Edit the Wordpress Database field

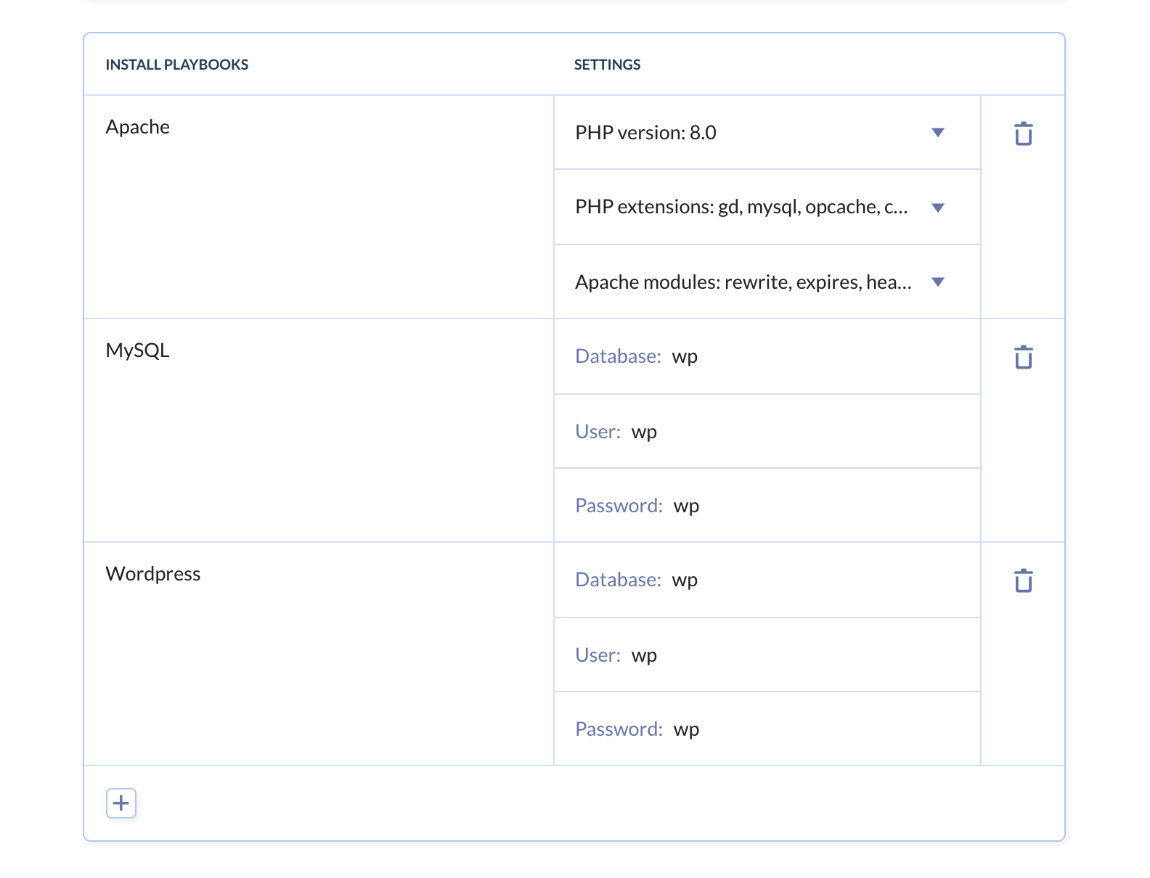click(767, 580)
